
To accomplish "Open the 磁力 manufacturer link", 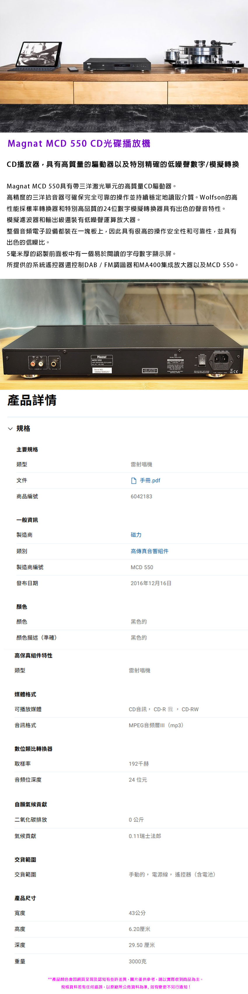I will pyautogui.click(x=136, y=535).
